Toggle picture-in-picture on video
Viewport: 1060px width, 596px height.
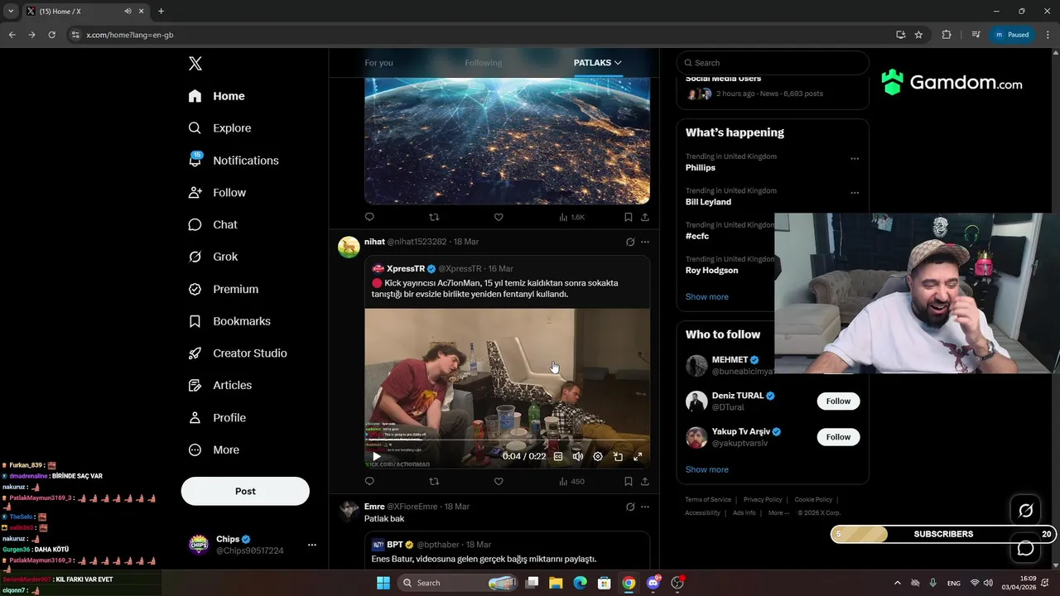coord(618,456)
